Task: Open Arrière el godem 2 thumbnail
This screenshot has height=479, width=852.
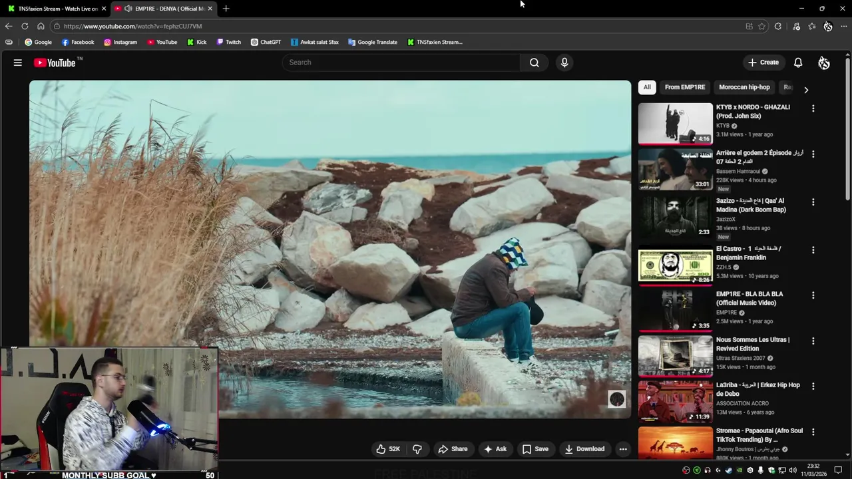Action: [675, 169]
